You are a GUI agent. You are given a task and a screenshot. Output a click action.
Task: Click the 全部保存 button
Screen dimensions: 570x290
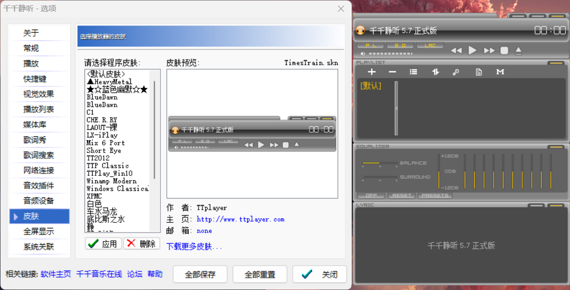point(200,274)
